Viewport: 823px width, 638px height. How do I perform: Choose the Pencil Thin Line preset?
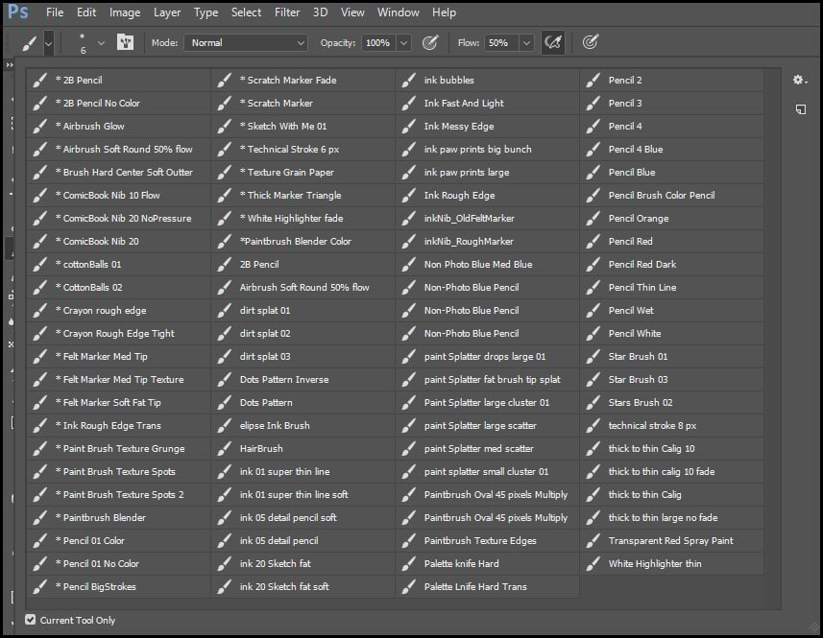(672, 287)
